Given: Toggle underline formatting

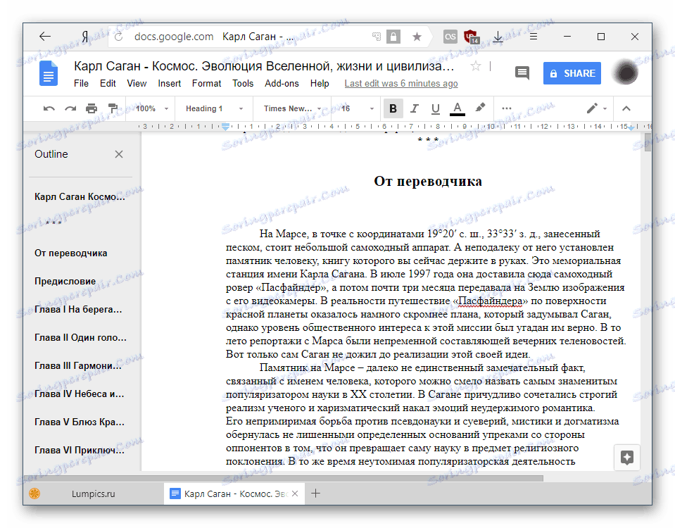Looking at the screenshot, I should pyautogui.click(x=435, y=108).
